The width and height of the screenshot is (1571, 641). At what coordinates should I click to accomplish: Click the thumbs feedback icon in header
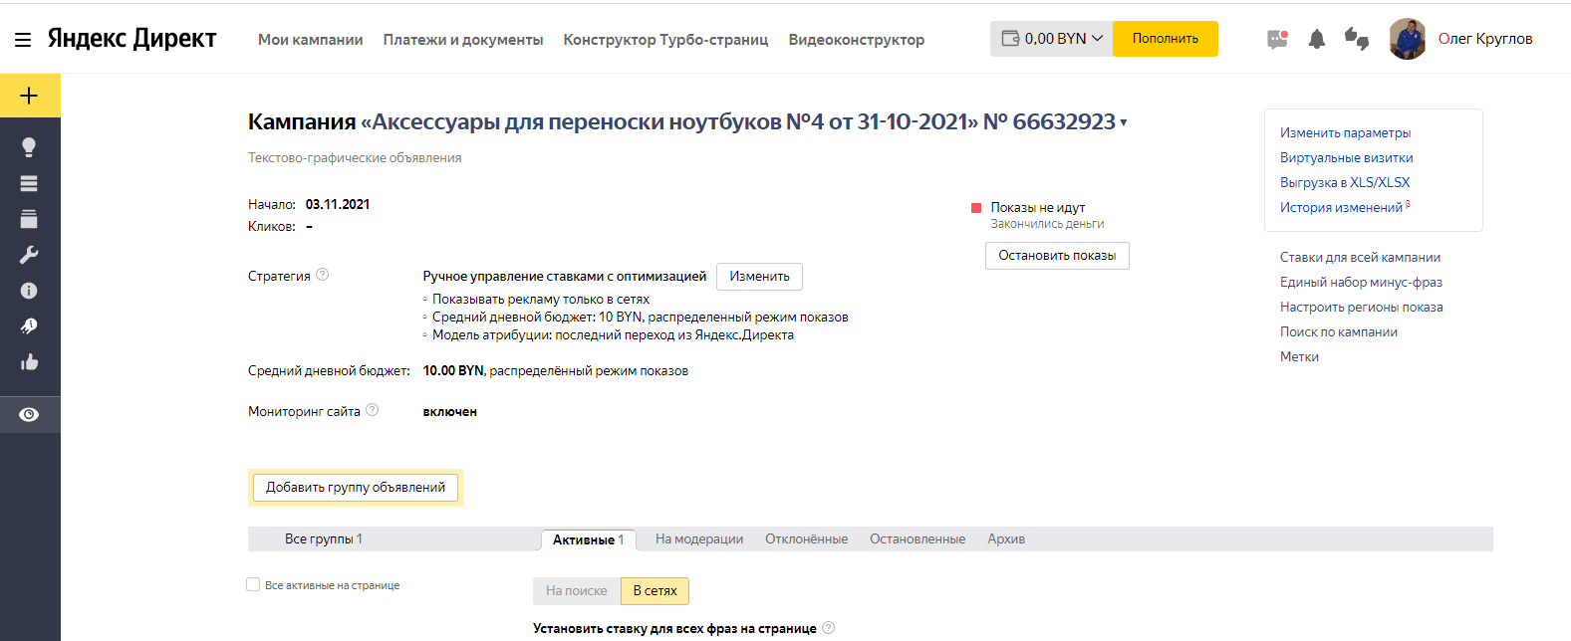pos(1357,39)
